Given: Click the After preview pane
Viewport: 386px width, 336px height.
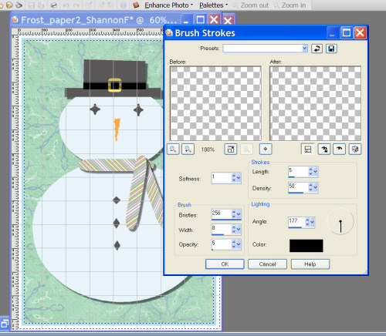Looking at the screenshot, I should tap(315, 103).
